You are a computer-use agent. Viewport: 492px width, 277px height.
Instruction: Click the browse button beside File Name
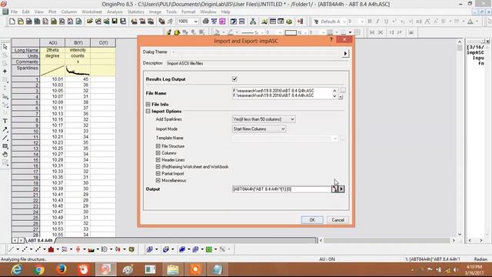[343, 91]
